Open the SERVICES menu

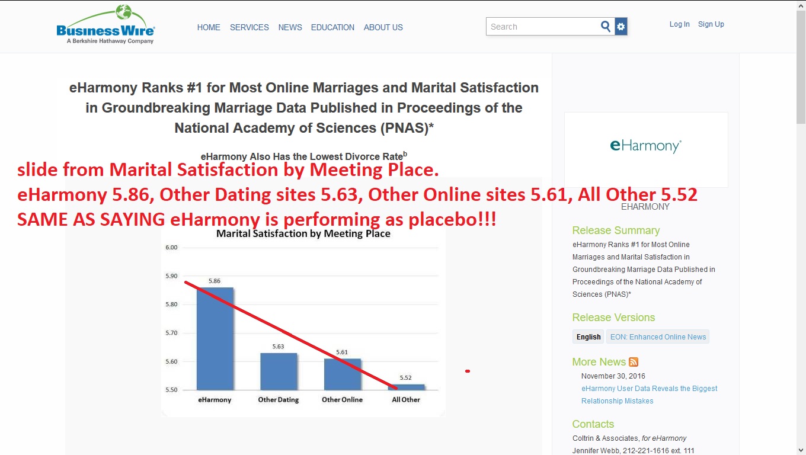(250, 27)
